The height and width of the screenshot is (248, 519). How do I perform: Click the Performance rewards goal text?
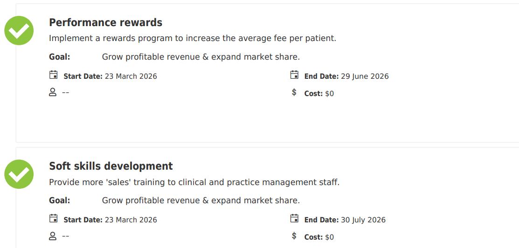[x=201, y=57]
